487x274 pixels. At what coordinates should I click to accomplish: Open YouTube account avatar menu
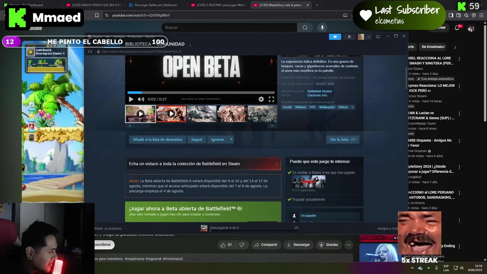(471, 28)
